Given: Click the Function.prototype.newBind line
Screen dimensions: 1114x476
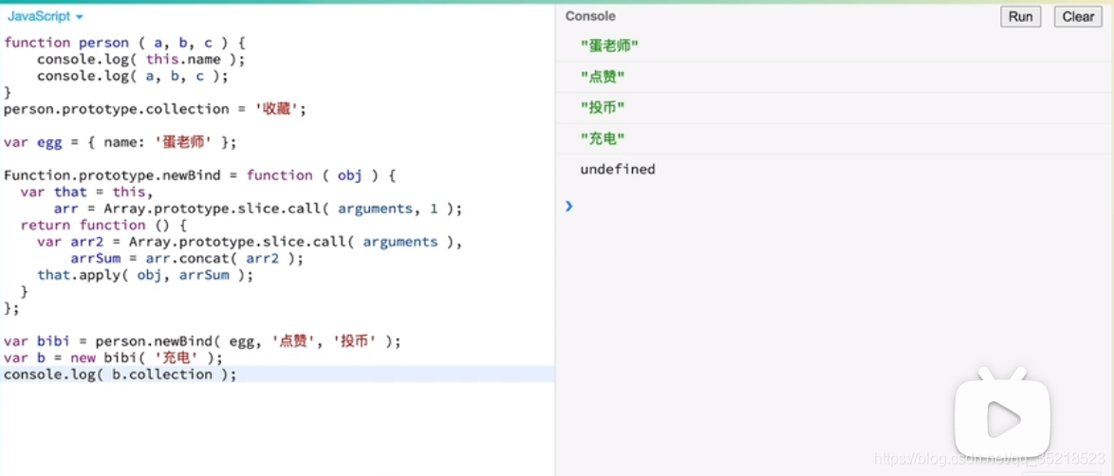Looking at the screenshot, I should click(199, 175).
